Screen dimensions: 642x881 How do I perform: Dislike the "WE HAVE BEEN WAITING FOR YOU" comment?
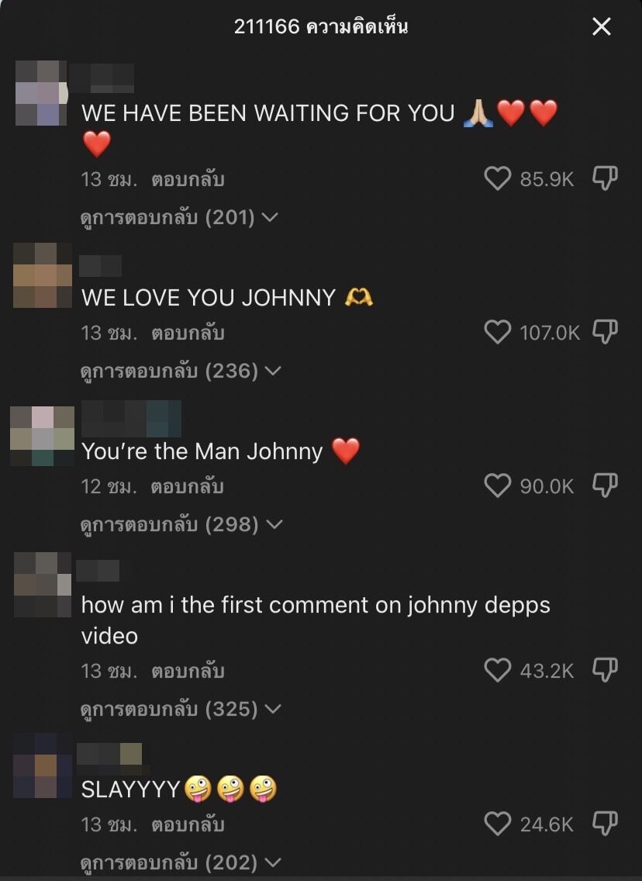[x=605, y=178]
